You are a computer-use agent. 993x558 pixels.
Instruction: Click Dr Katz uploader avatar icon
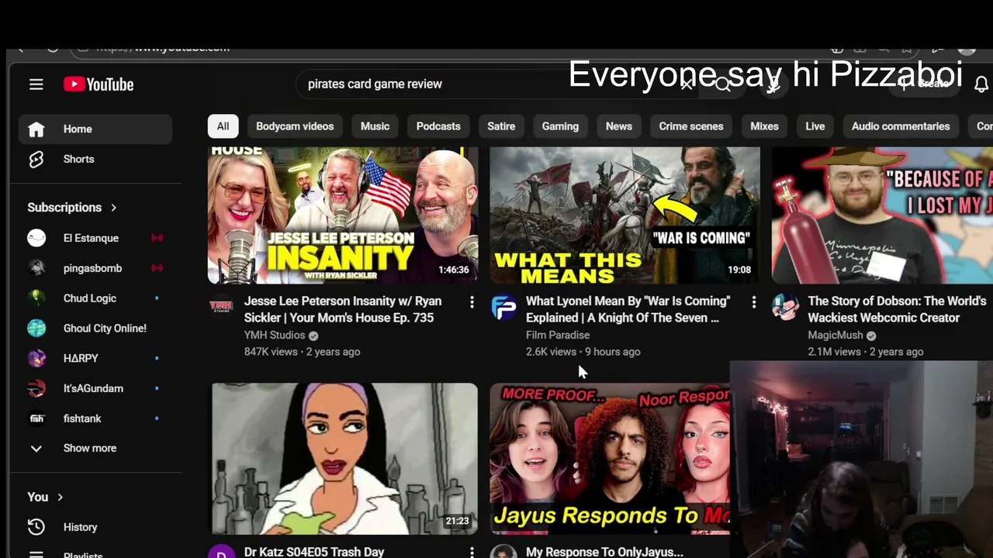point(221,551)
